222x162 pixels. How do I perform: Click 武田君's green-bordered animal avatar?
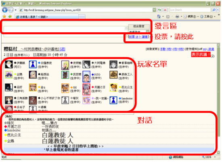[x=65, y=75]
